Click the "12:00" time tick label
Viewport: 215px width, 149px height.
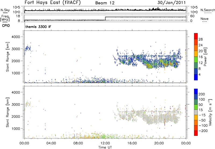coord(105,143)
